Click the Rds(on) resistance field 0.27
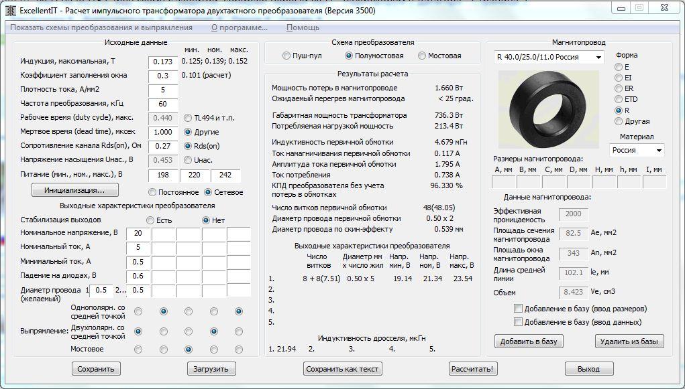685x389 pixels. (163, 146)
